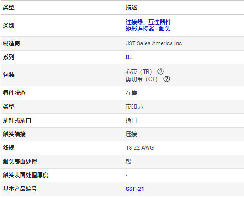The width and height of the screenshot is (244, 198).
Task: Open the SSF-21 base product number link
Action: [x=135, y=189]
